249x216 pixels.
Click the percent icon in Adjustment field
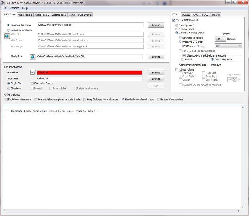pos(235,79)
